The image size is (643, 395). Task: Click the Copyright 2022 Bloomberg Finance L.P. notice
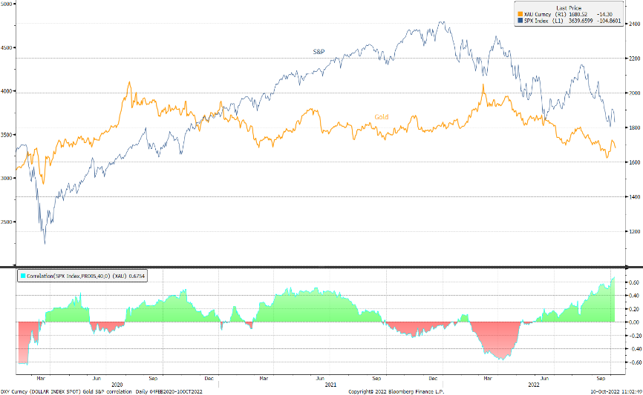396,392
